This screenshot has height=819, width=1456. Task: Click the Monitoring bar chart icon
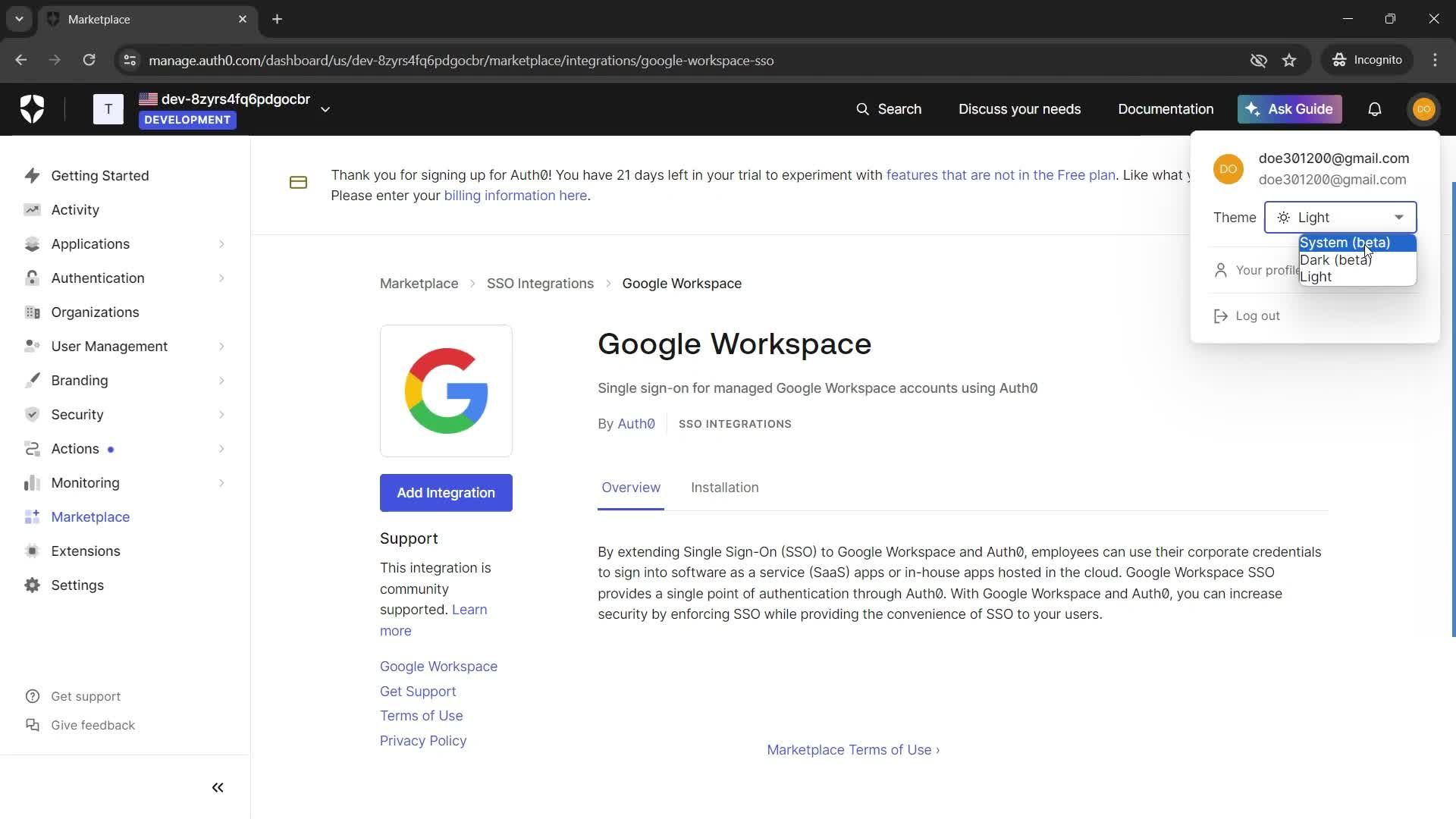32,482
